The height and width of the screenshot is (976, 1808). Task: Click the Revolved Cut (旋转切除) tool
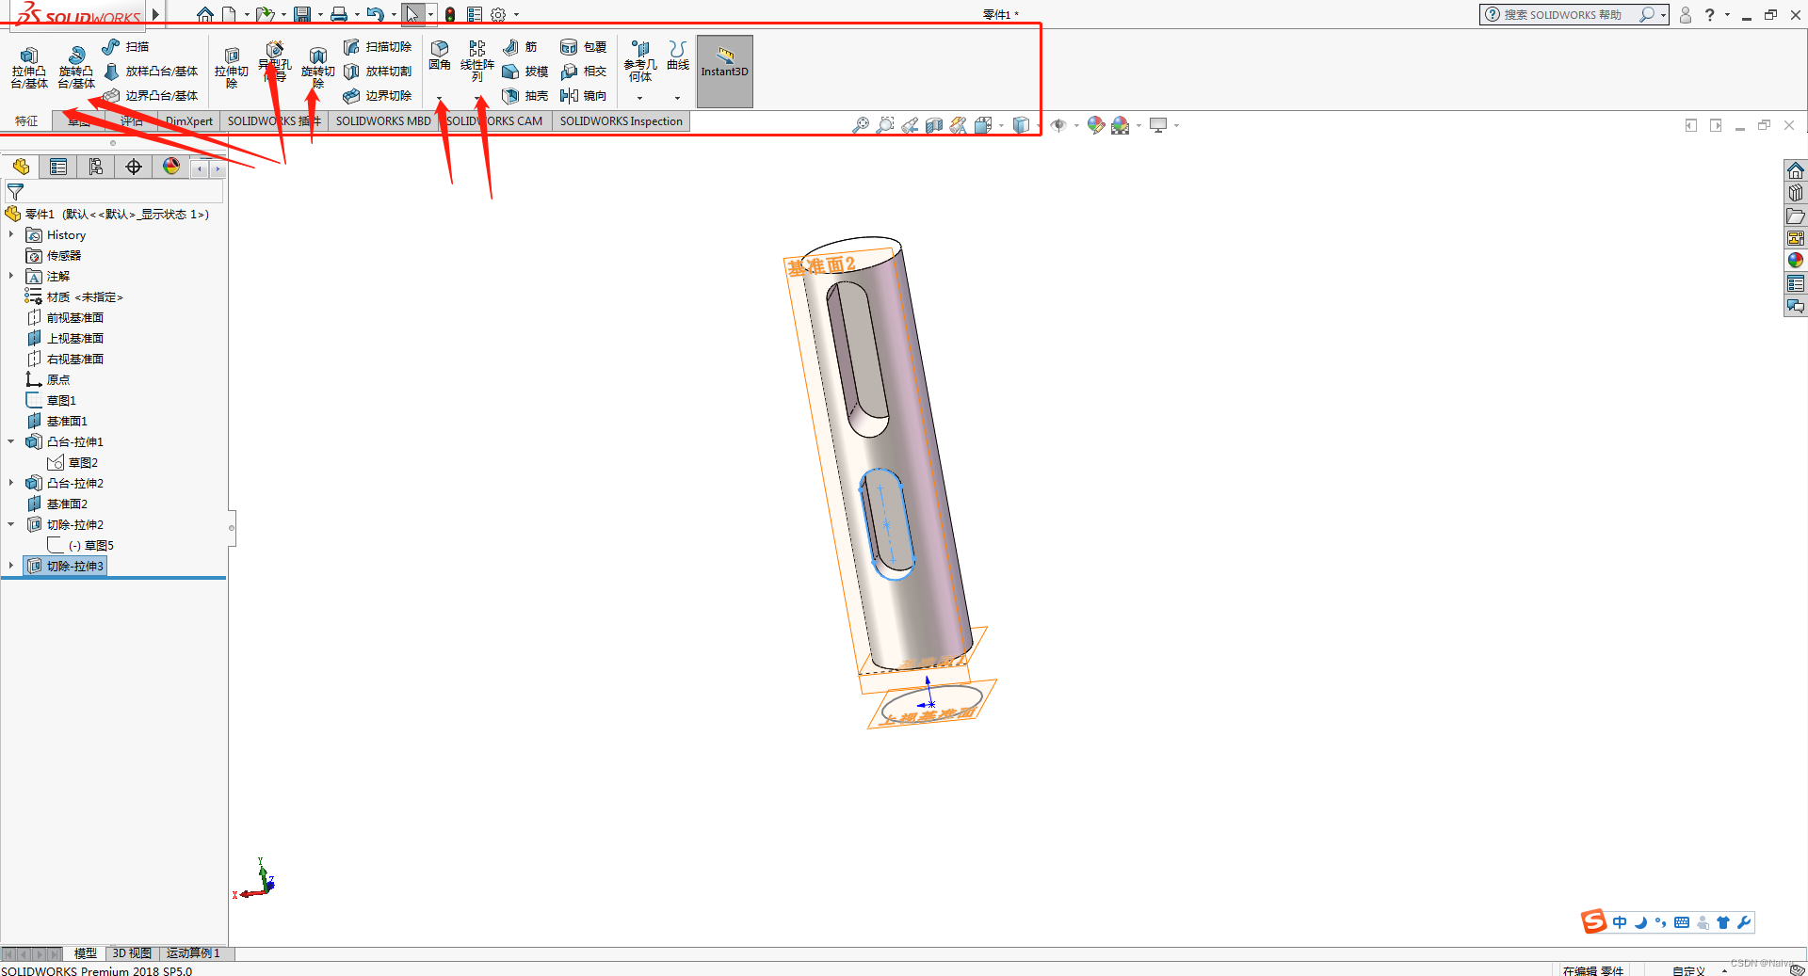point(318,68)
